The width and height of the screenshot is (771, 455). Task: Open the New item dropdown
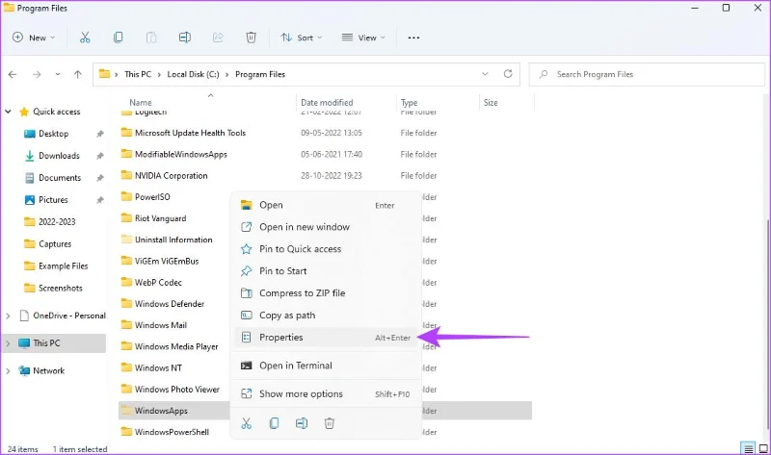coord(34,38)
